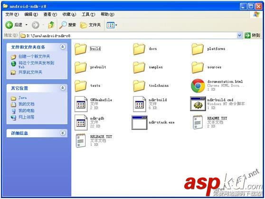
Task: Open the Help menu
Action: pyautogui.click(x=107, y=14)
